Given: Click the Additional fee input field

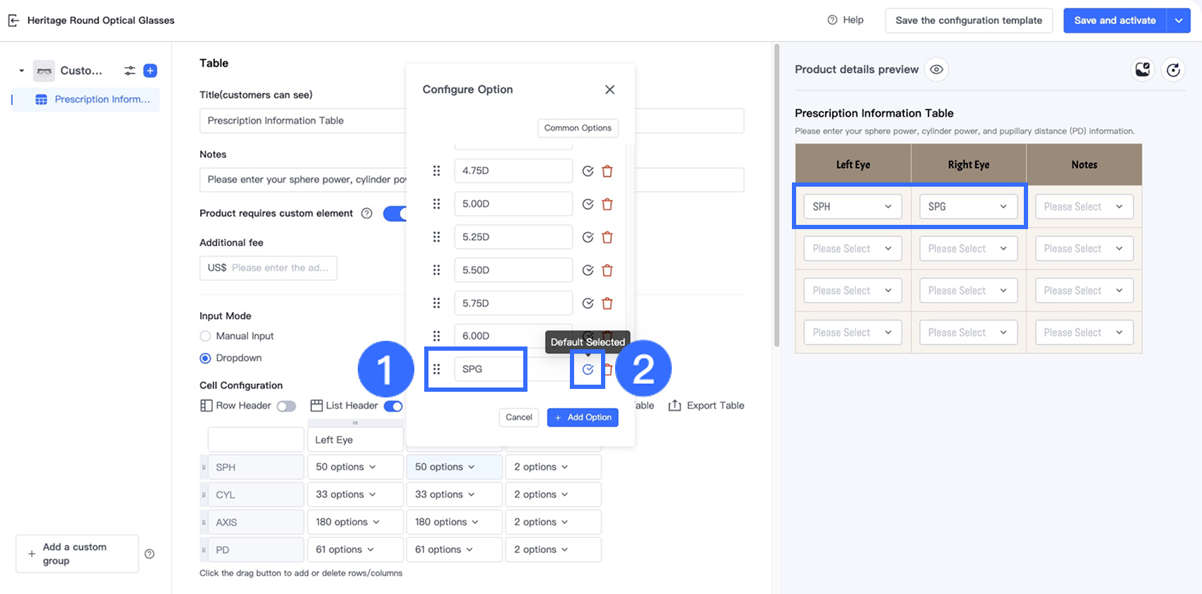Looking at the screenshot, I should [x=279, y=268].
